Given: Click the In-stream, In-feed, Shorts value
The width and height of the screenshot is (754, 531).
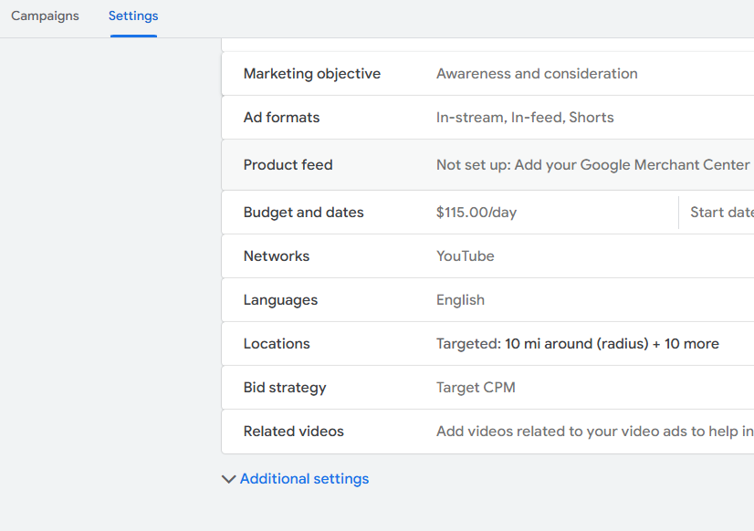Looking at the screenshot, I should coord(525,118).
